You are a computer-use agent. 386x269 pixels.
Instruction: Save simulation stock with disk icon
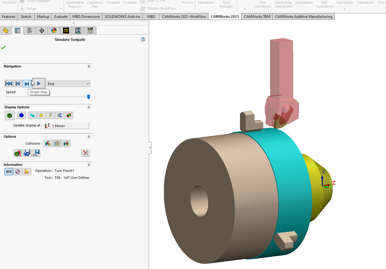click(x=27, y=153)
